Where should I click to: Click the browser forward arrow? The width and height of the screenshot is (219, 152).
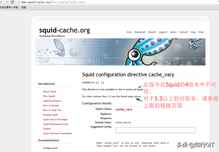click(x=7, y=2)
